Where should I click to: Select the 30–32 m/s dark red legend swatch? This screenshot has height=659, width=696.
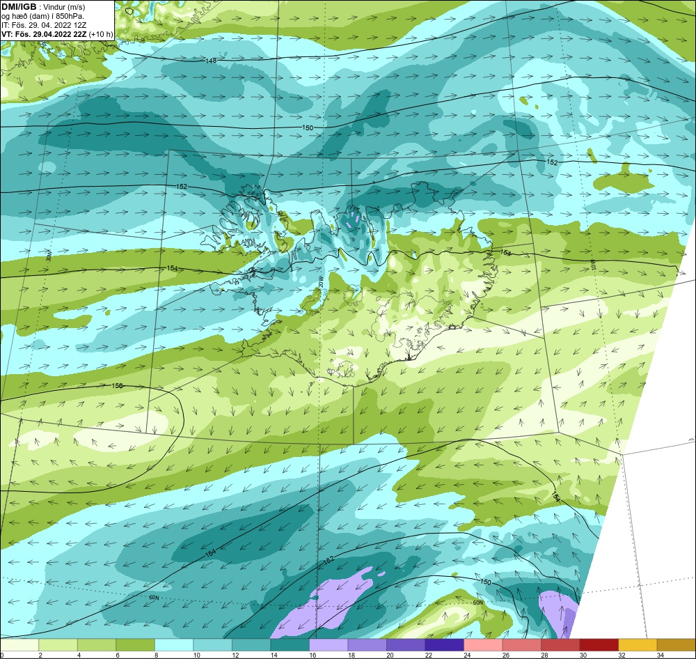coord(599,645)
